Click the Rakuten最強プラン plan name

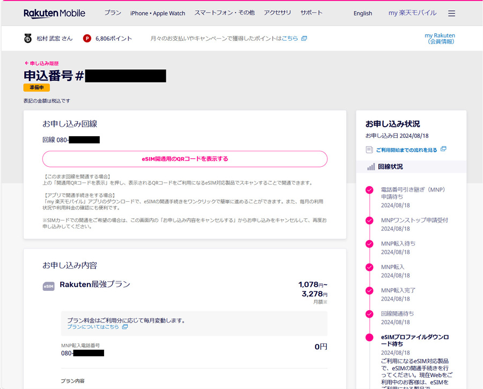coord(95,284)
